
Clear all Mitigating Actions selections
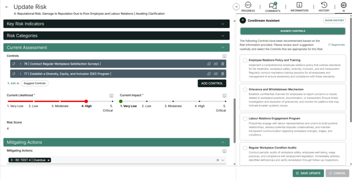218,160
